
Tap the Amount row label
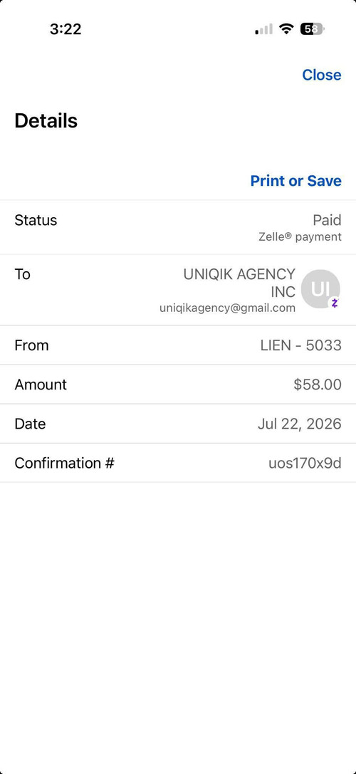point(41,385)
